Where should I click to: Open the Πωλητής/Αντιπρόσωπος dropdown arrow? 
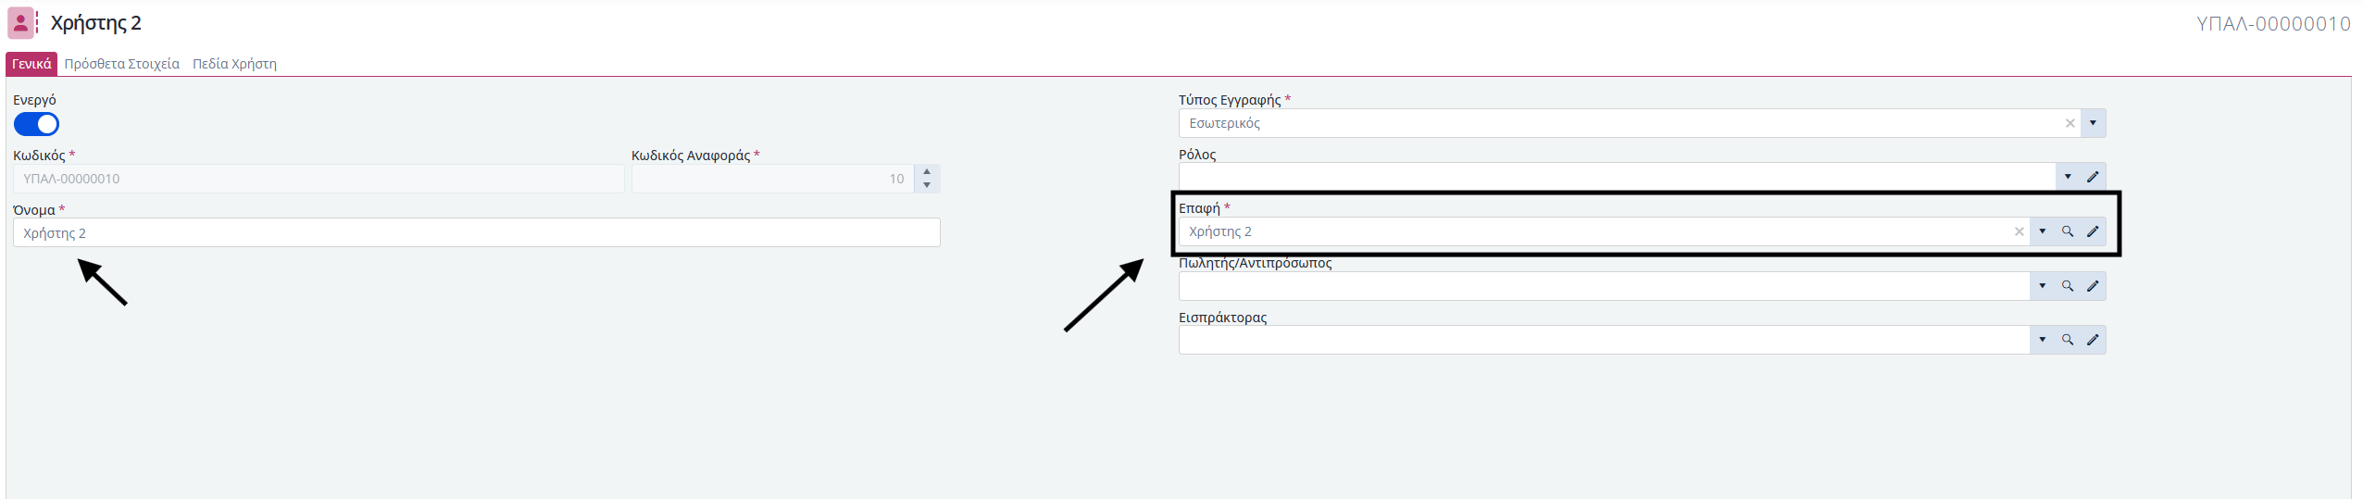[x=2043, y=286]
